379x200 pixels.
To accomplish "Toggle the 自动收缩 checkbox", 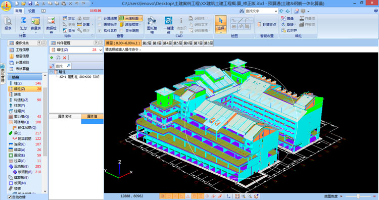I will [x=10, y=197].
